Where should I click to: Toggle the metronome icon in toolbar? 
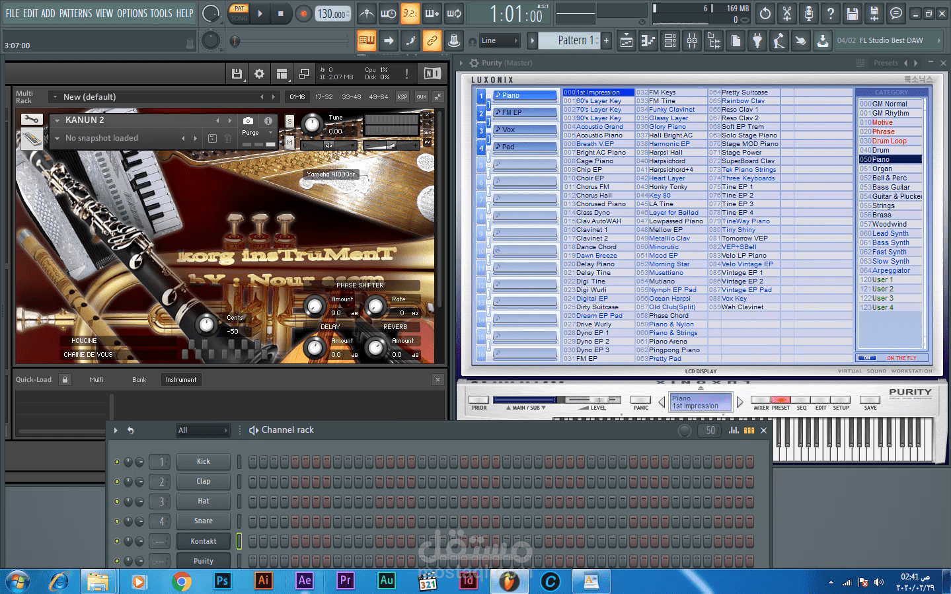(367, 13)
